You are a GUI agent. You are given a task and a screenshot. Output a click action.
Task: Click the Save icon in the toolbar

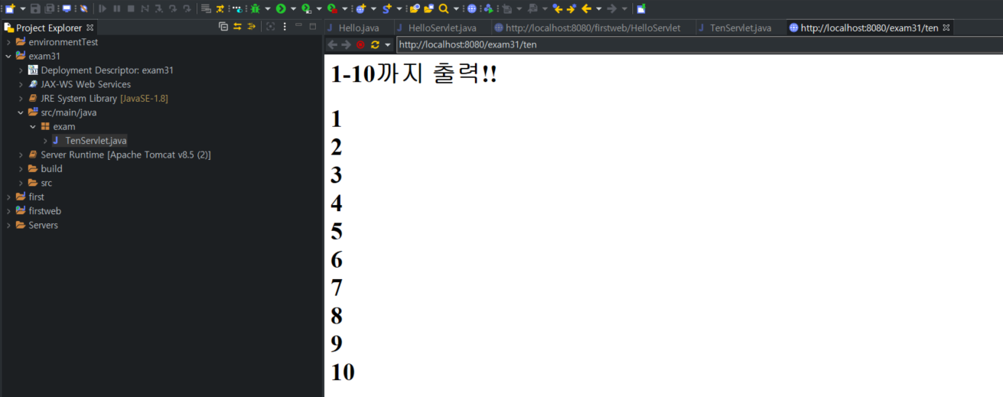[x=35, y=8]
